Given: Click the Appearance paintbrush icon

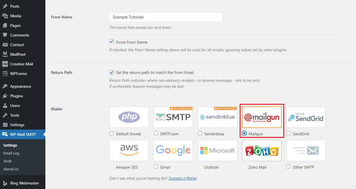Looking at the screenshot, I should tap(5, 86).
